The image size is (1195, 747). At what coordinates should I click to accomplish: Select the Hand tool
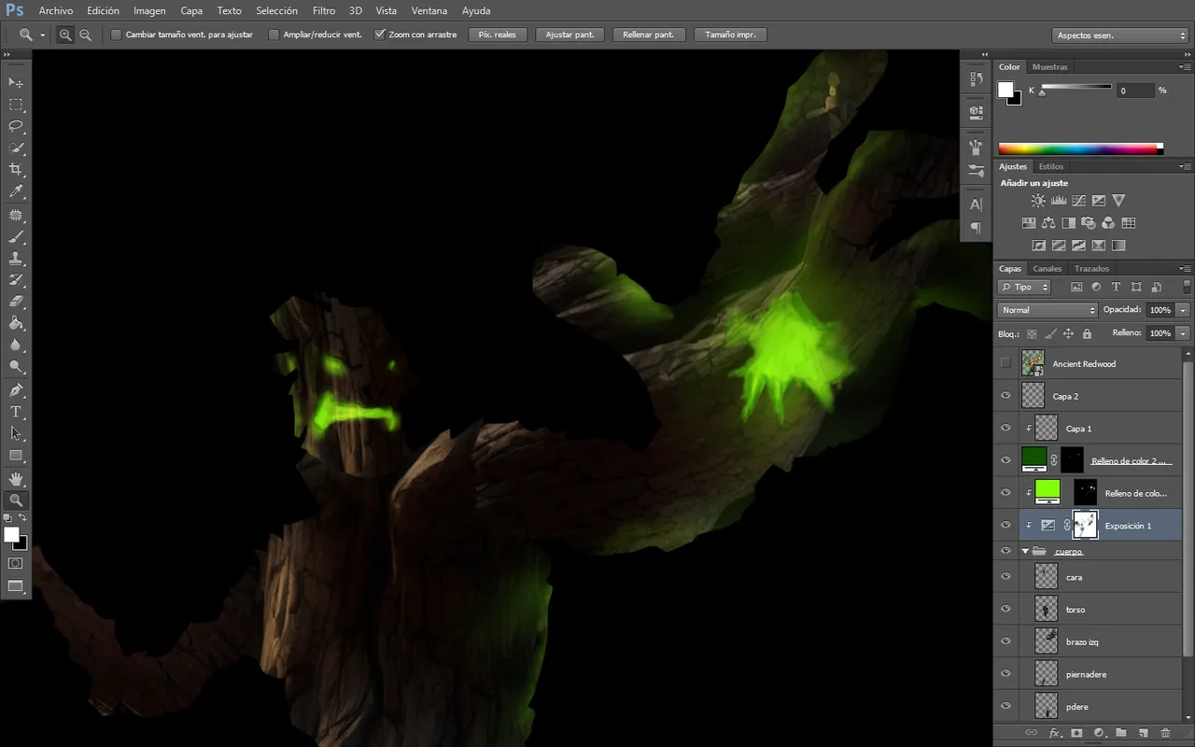(x=16, y=478)
